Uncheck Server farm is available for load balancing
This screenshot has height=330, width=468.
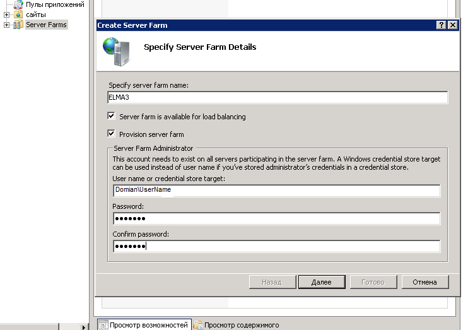tap(112, 116)
